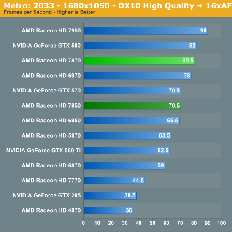Click the '70.5' value on the GTX 570 bar

(174, 91)
